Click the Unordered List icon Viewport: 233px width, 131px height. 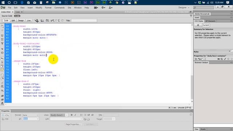coord(81,115)
